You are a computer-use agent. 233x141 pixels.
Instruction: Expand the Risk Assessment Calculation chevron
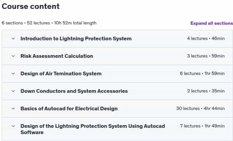pyautogui.click(x=13, y=56)
